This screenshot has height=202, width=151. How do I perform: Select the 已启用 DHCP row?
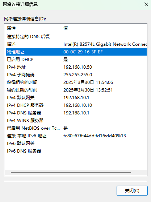click(76, 59)
